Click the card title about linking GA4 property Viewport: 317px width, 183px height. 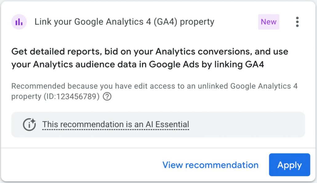click(x=124, y=22)
